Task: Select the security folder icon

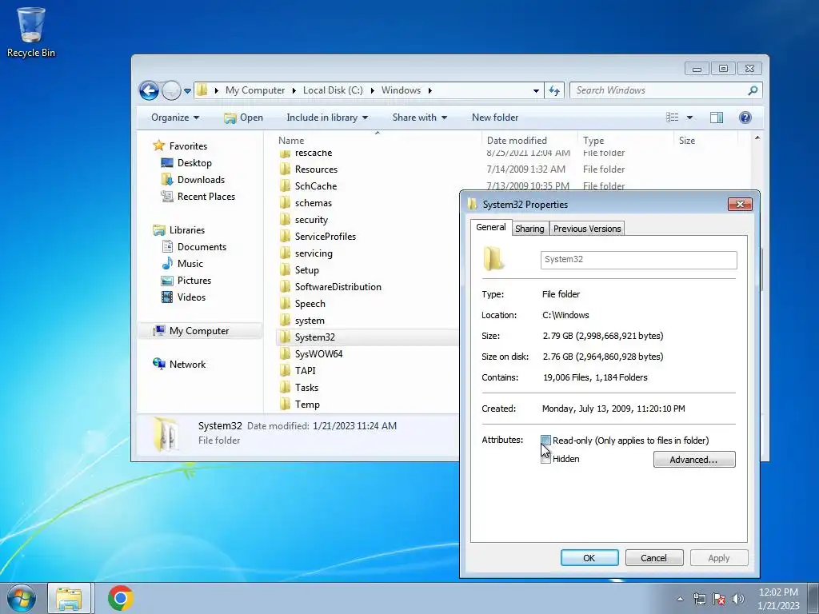Action: [x=286, y=220]
